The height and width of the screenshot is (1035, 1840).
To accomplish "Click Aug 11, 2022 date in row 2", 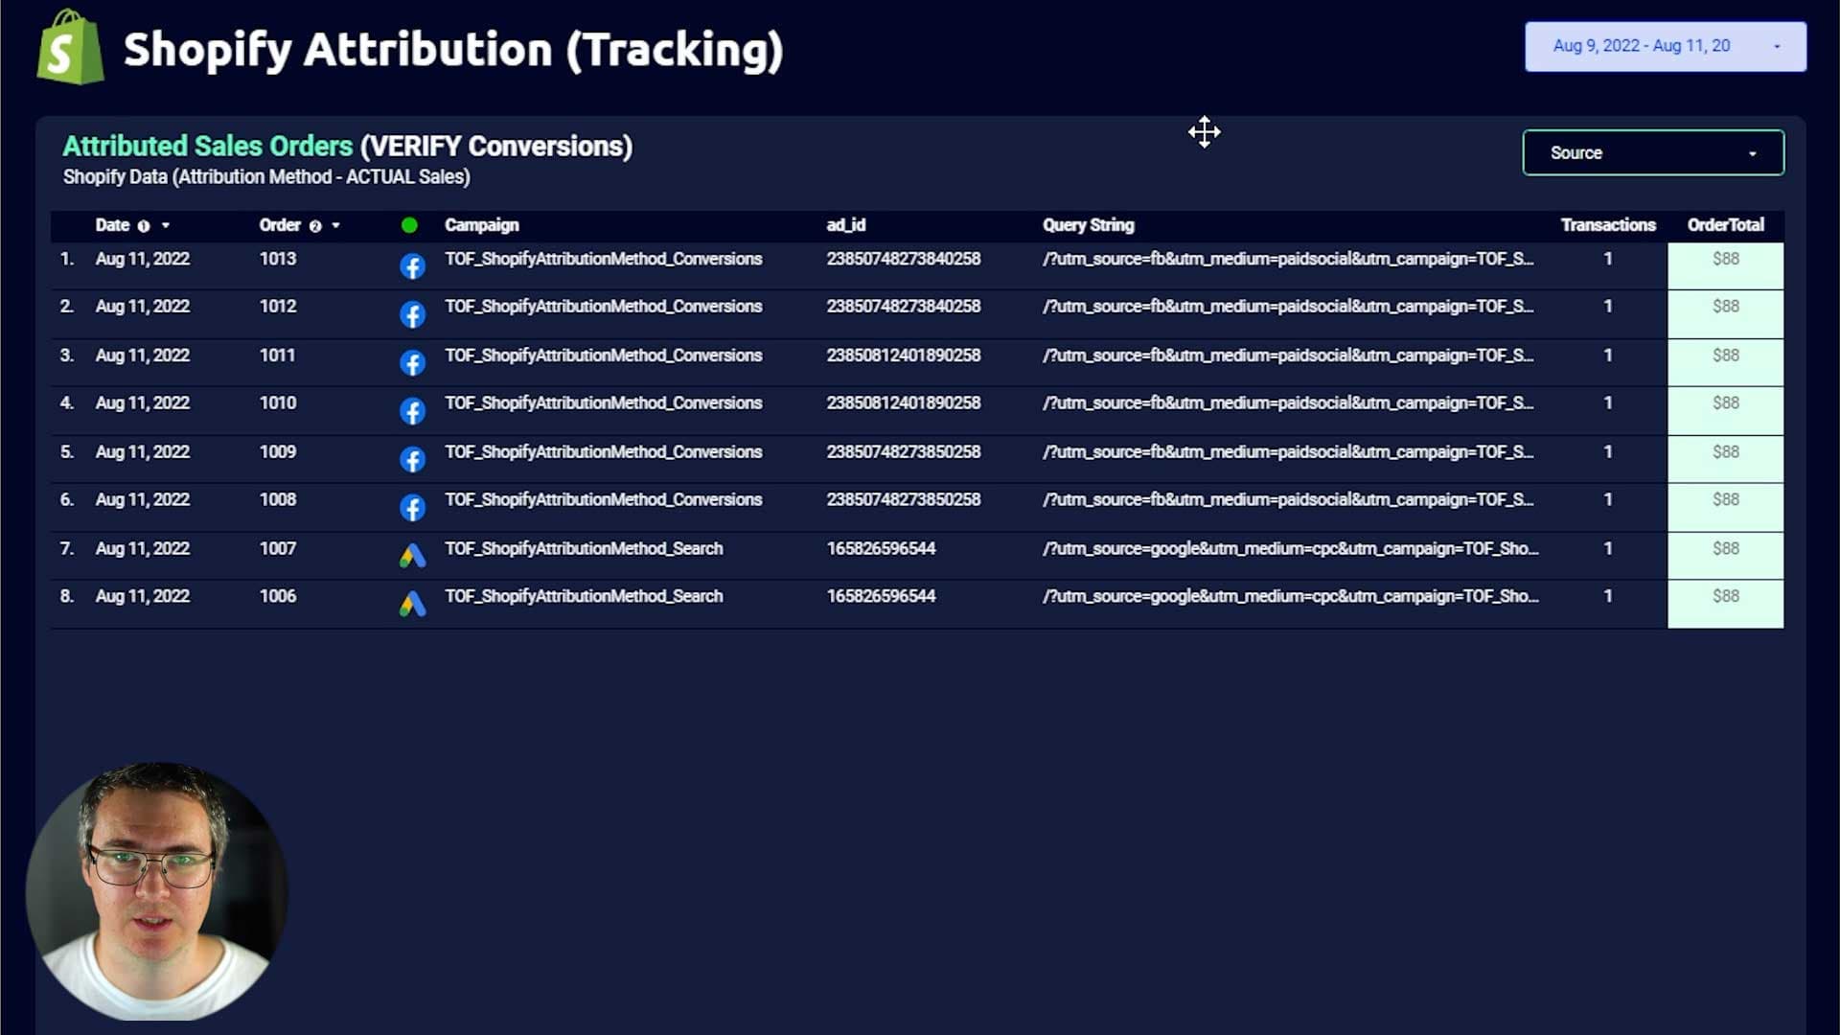I will click(143, 307).
